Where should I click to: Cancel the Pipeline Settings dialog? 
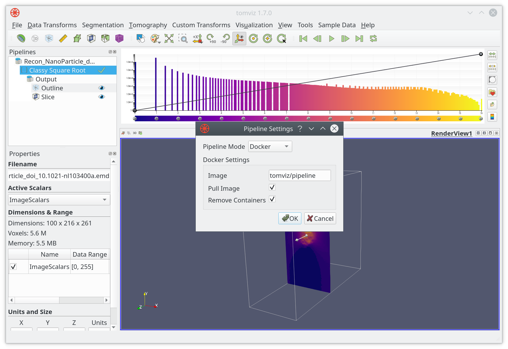pyautogui.click(x=320, y=219)
